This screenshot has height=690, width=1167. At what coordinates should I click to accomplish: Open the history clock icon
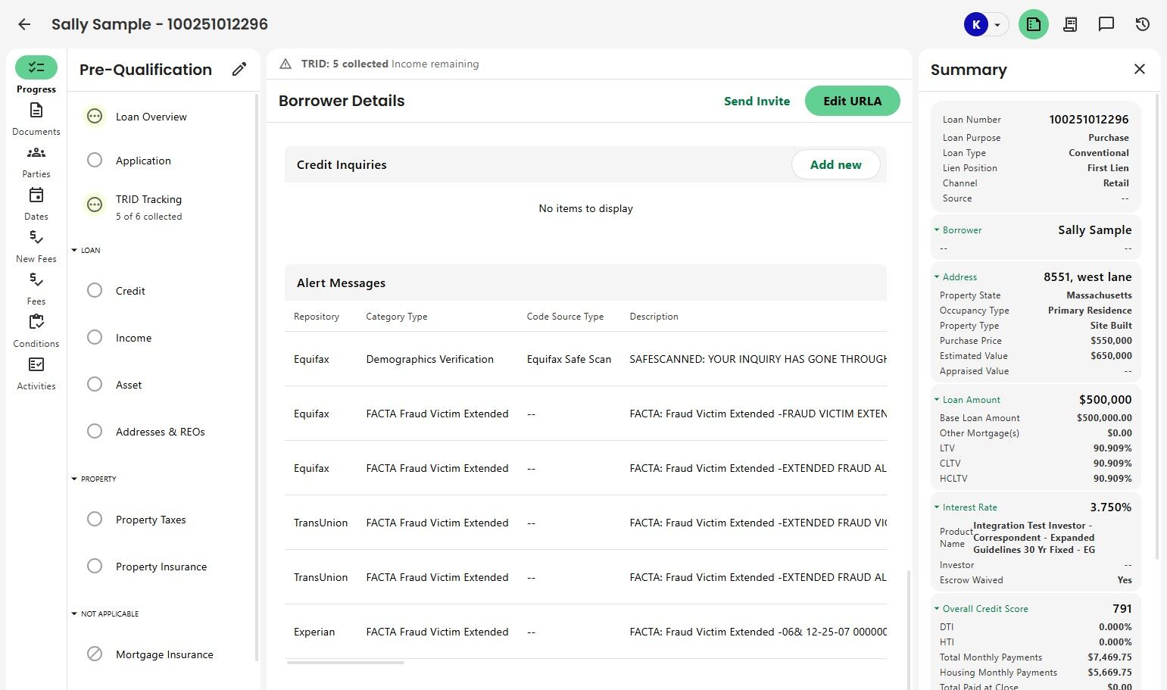[1143, 24]
